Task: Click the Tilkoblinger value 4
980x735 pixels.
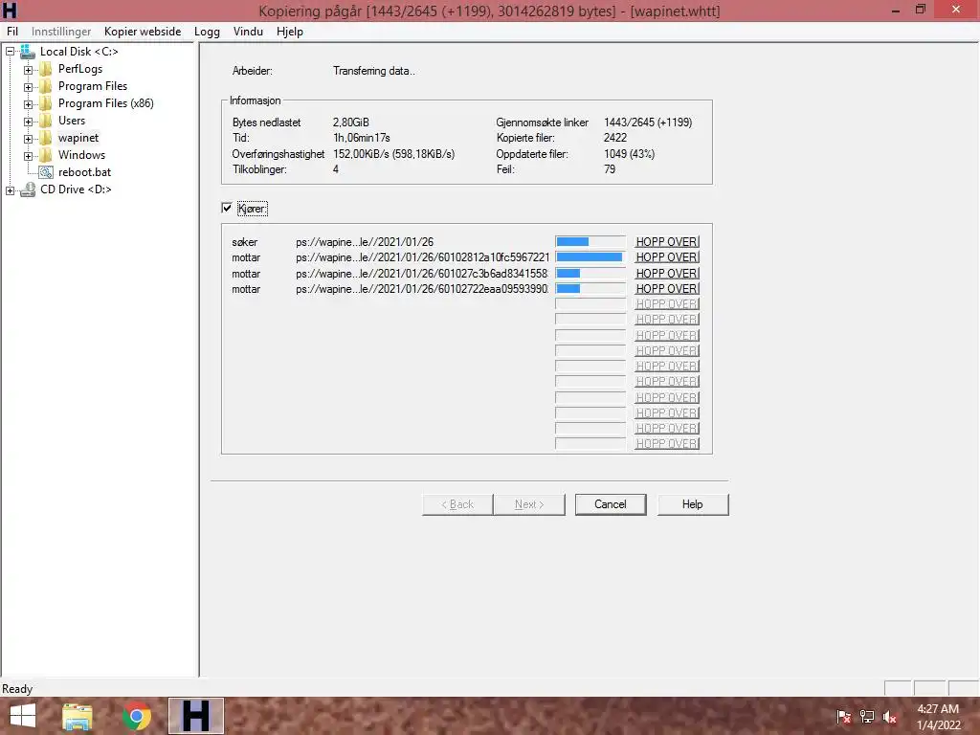Action: (336, 169)
